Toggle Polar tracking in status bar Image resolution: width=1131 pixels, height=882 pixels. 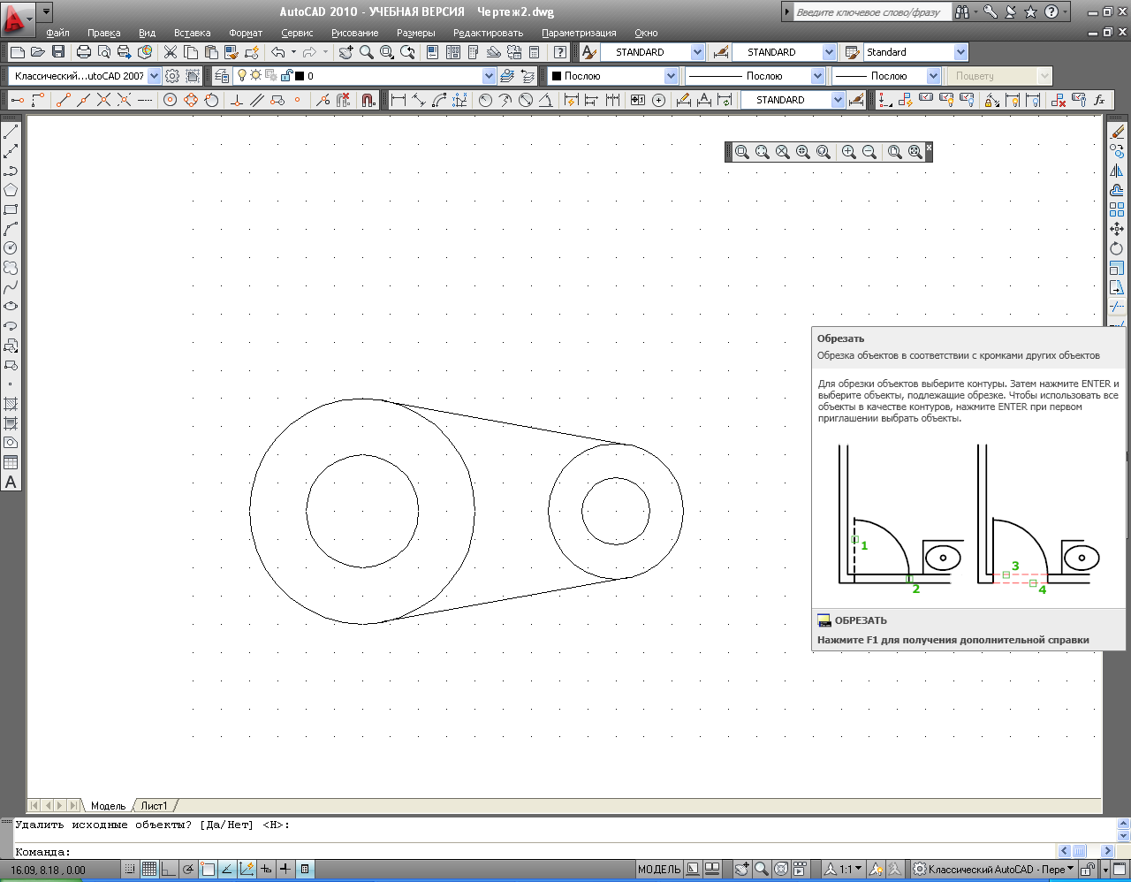point(188,870)
